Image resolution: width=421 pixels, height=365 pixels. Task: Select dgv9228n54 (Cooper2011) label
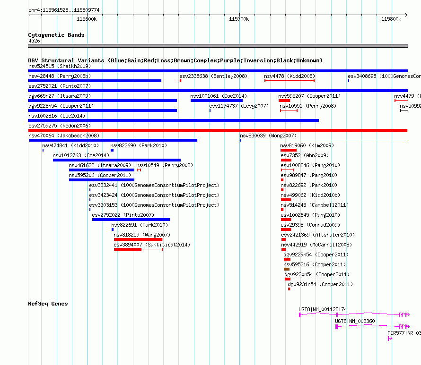[x=61, y=106]
